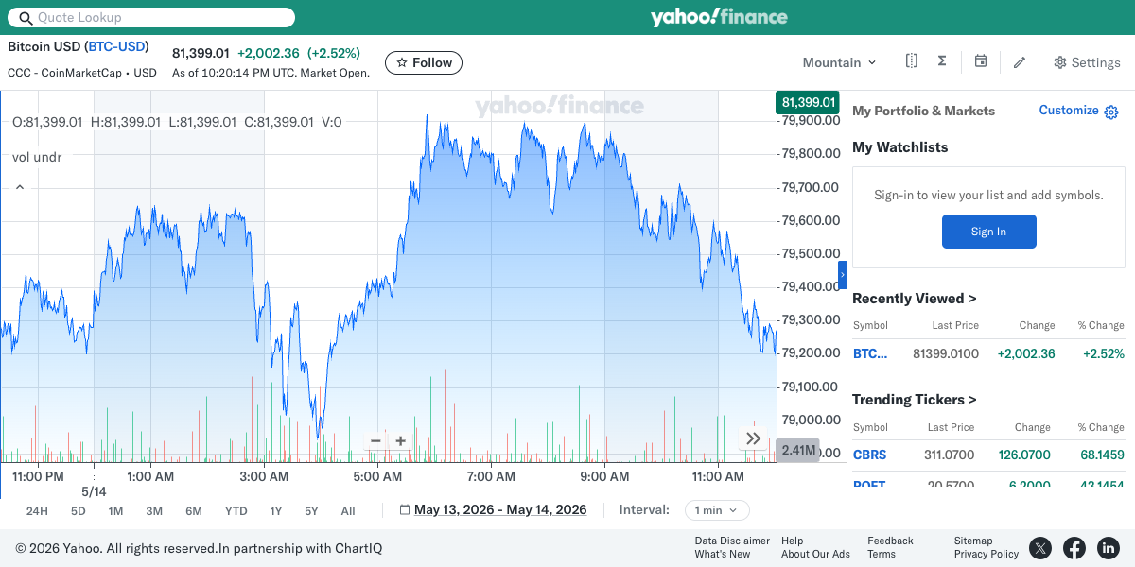Click the Customize gear icon
The image size is (1135, 567).
click(x=1111, y=112)
